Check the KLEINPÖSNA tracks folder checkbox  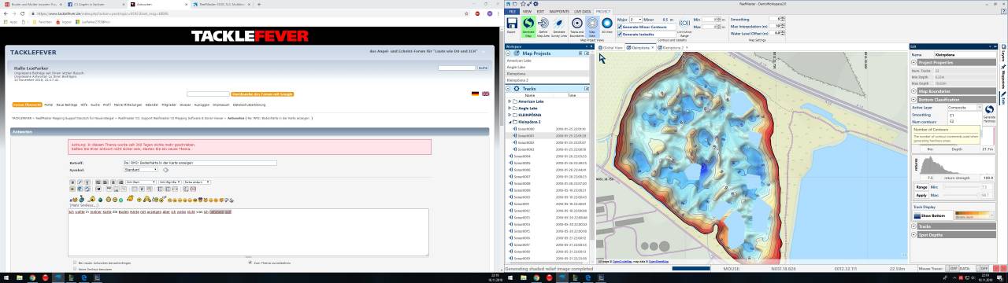(x=515, y=116)
